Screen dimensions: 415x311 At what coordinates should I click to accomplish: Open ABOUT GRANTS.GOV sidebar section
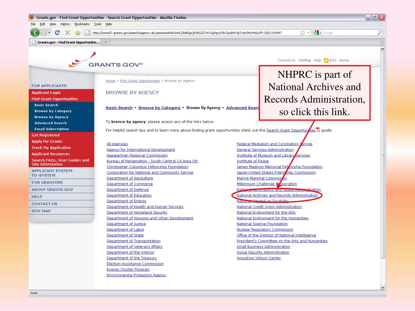pos(52,190)
